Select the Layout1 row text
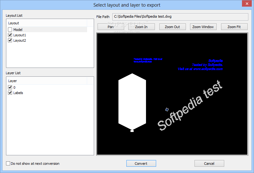The width and height of the screenshot is (254, 173). 20,35
